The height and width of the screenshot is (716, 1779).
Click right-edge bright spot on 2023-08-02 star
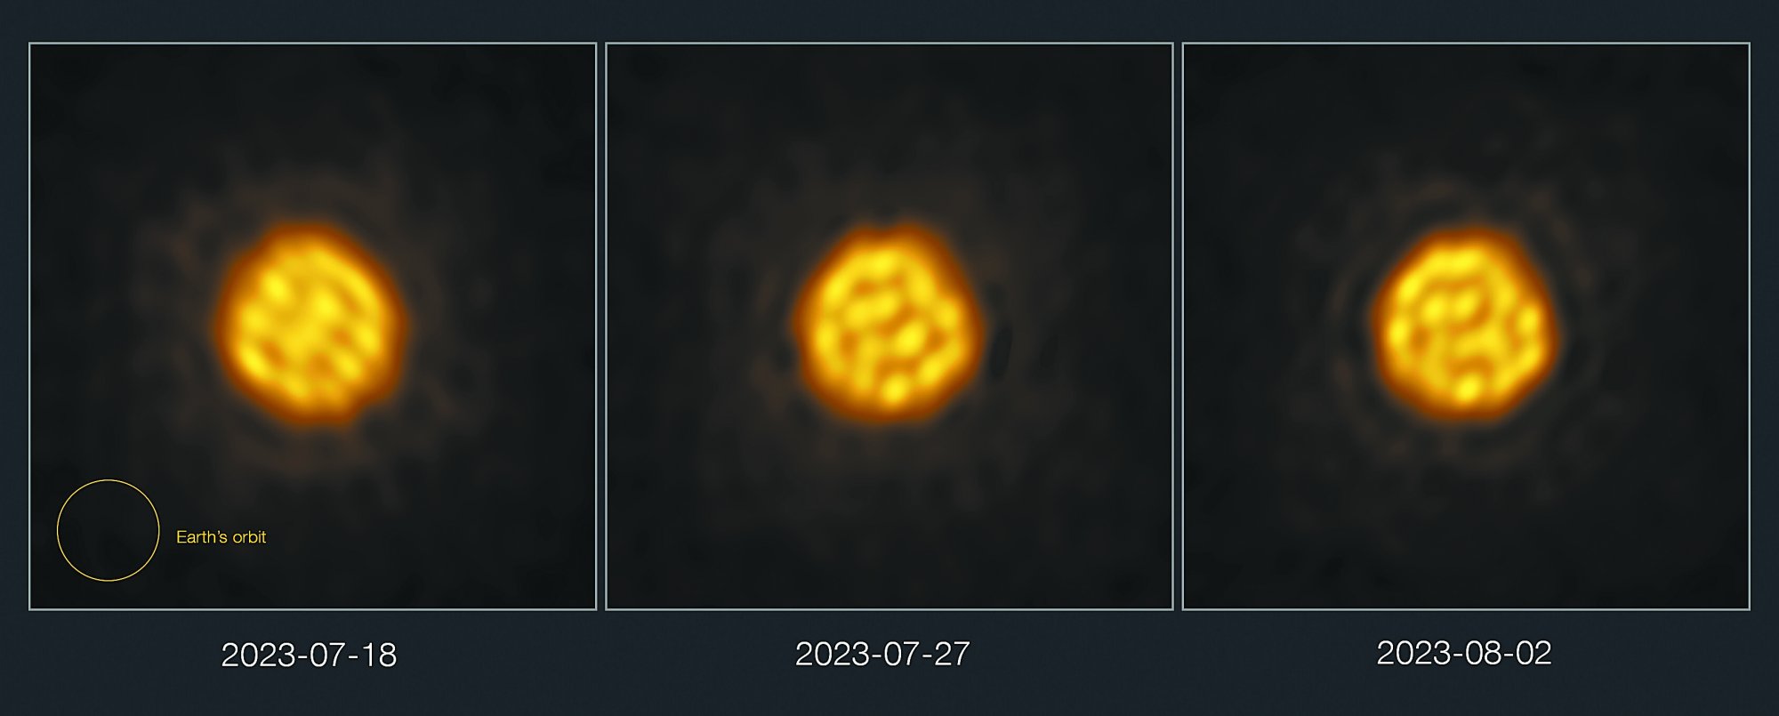coord(1529,321)
